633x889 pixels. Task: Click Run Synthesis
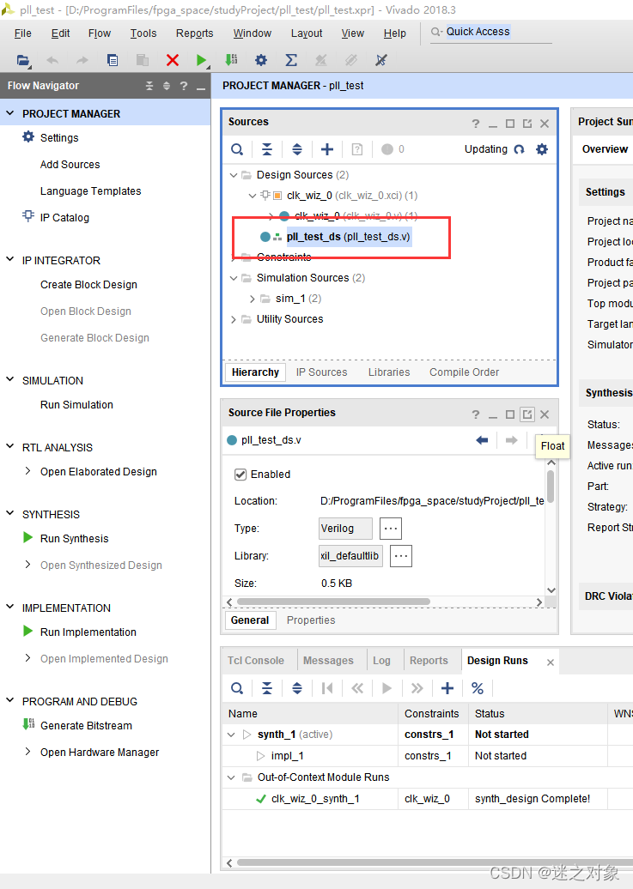tap(74, 539)
